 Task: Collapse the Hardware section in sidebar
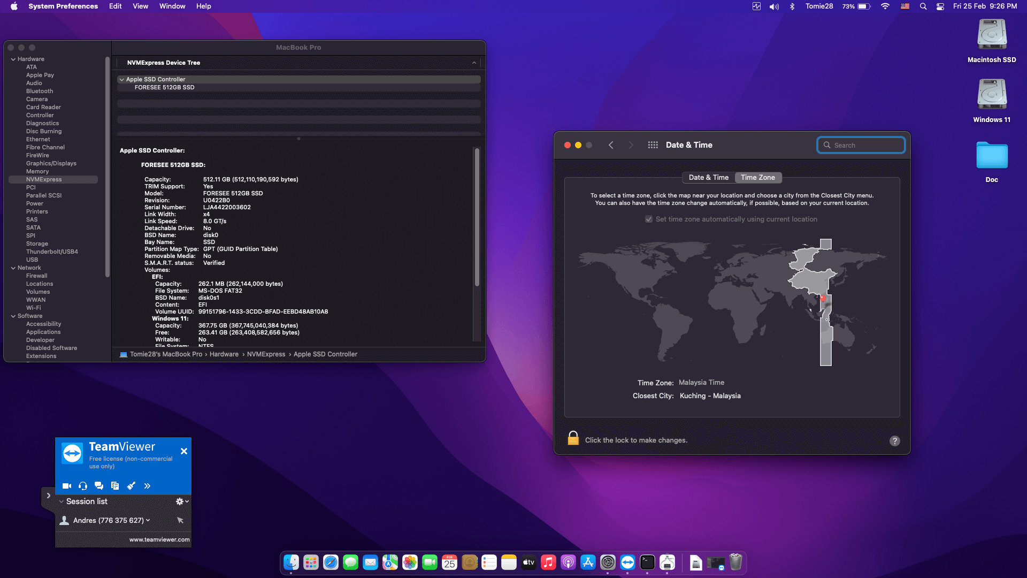tap(13, 59)
